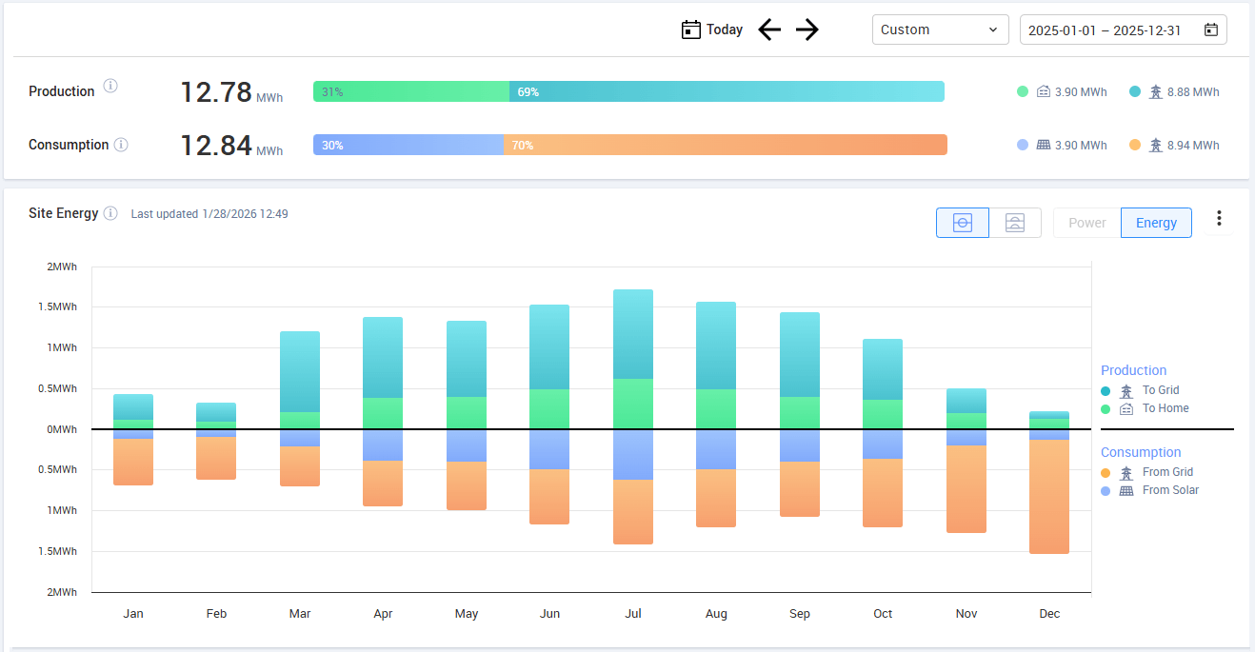Switch to the combined chart view toggle

tap(963, 223)
